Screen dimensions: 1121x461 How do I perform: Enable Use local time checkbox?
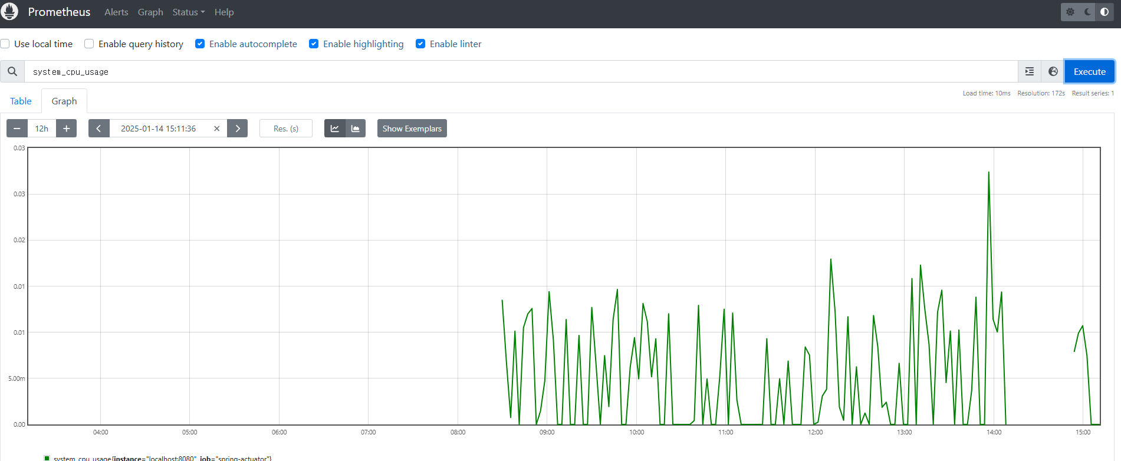tap(5, 44)
